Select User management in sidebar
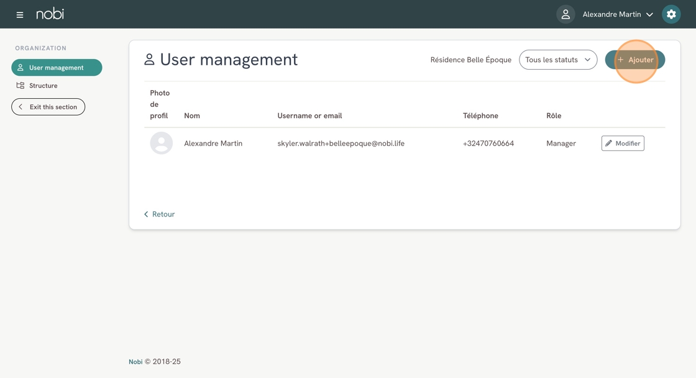This screenshot has height=378, width=696. [57, 68]
